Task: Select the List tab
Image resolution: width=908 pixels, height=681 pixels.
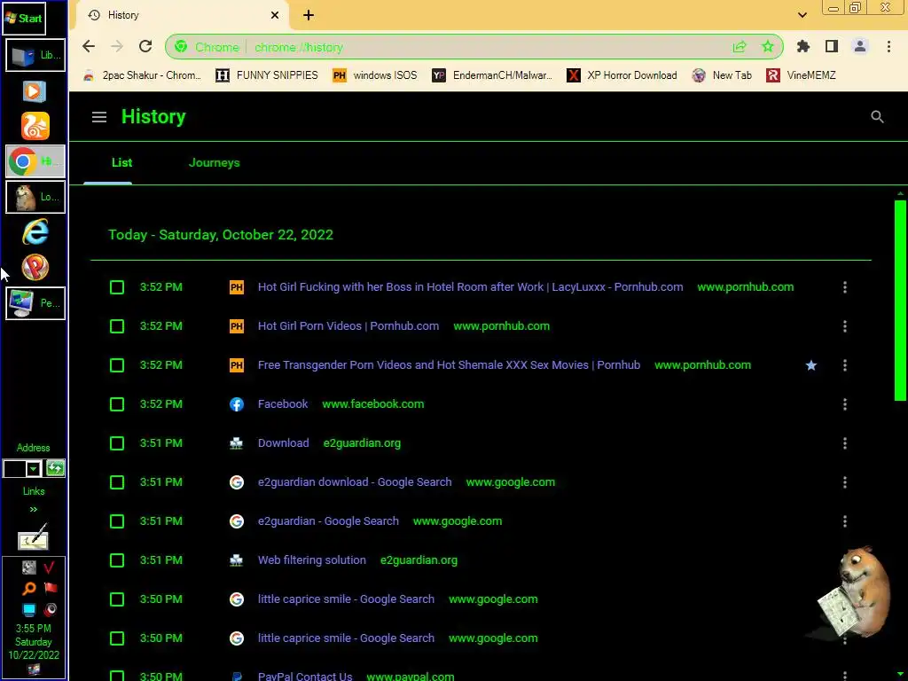Action: (x=121, y=163)
